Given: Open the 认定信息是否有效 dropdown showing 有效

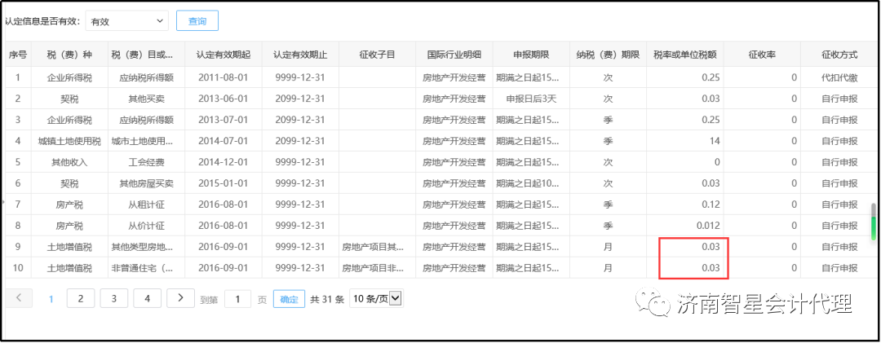Looking at the screenshot, I should (x=127, y=21).
